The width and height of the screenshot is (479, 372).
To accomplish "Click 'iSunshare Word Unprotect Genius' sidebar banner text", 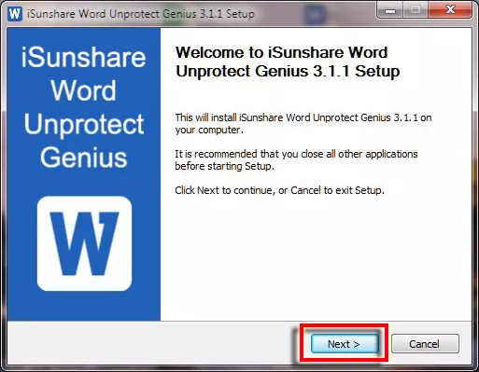I will coord(84,107).
